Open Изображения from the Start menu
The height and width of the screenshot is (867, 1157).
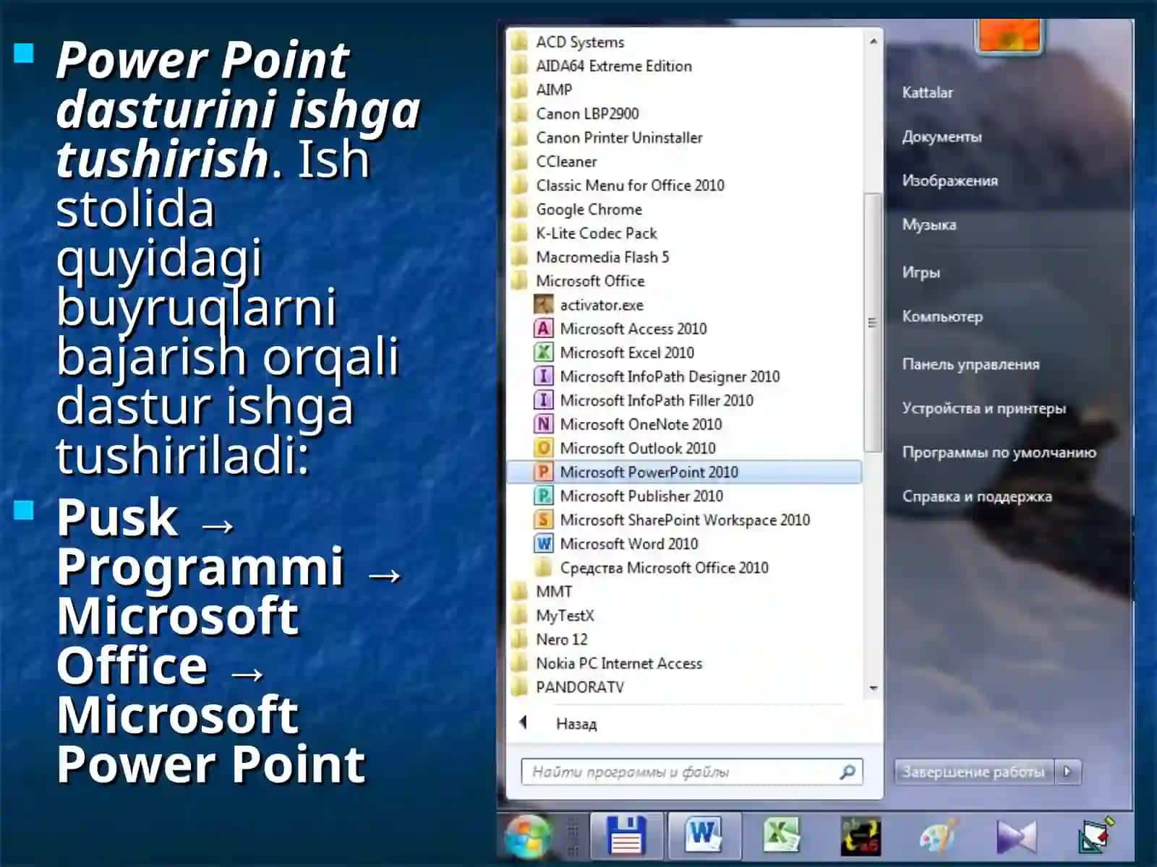point(949,181)
